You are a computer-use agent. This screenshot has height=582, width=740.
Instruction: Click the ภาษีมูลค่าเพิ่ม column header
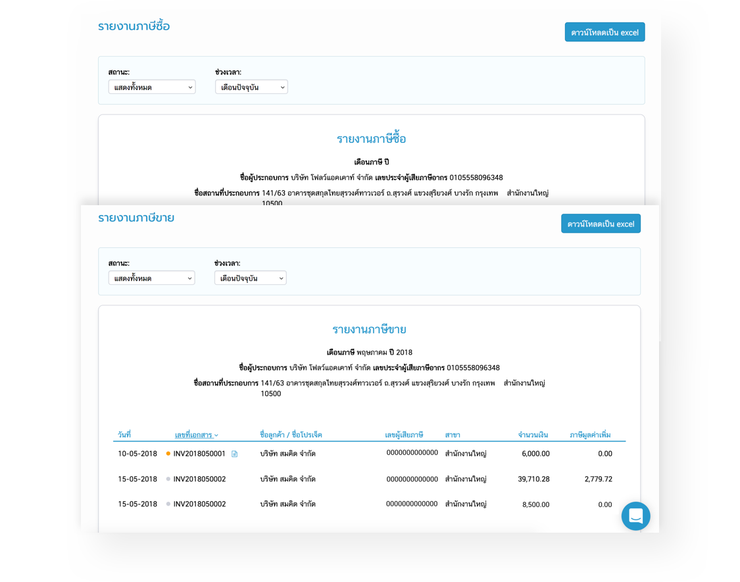click(x=591, y=435)
